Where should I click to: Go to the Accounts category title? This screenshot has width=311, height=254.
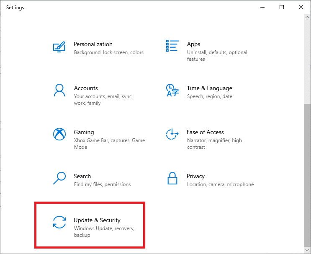[86, 88]
